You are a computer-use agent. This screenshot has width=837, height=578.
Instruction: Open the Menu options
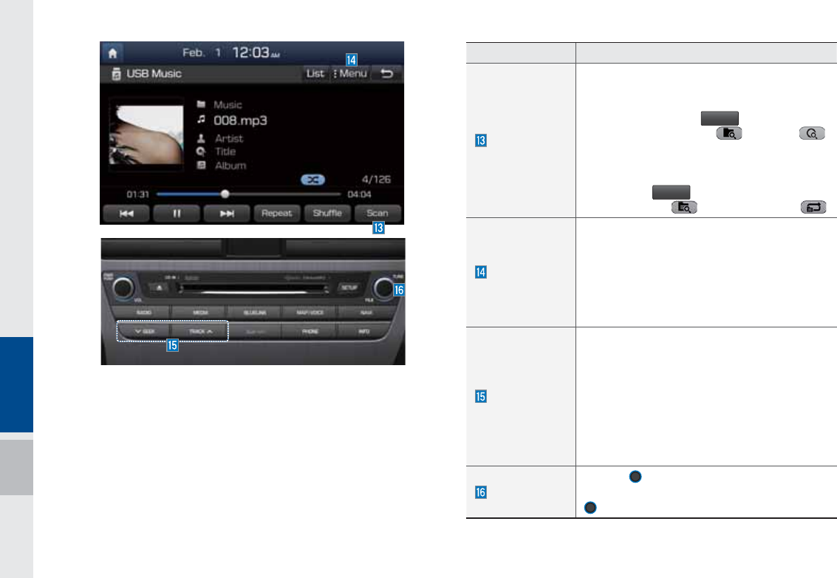(350, 74)
